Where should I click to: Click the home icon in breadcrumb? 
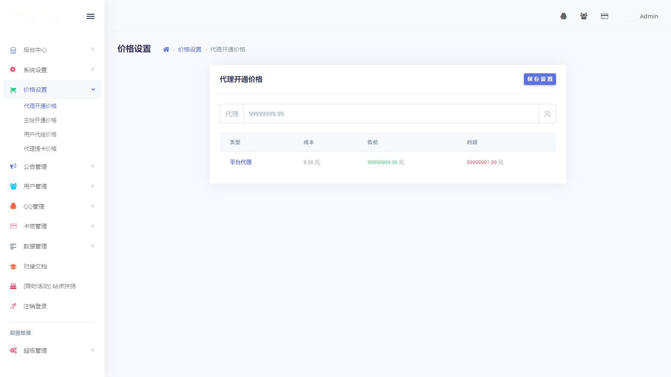pyautogui.click(x=166, y=49)
